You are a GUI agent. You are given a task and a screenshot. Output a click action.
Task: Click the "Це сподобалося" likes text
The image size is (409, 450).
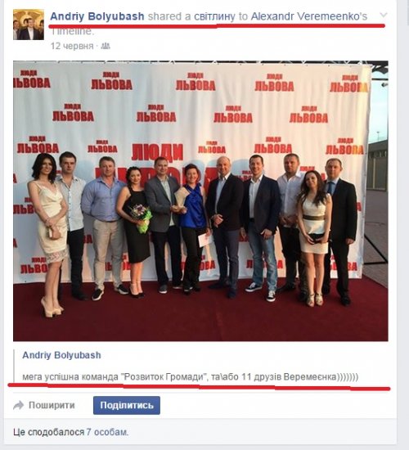click(49, 432)
